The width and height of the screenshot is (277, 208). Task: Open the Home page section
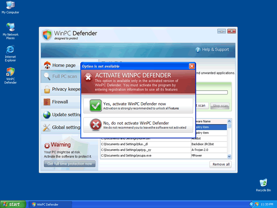click(x=60, y=65)
